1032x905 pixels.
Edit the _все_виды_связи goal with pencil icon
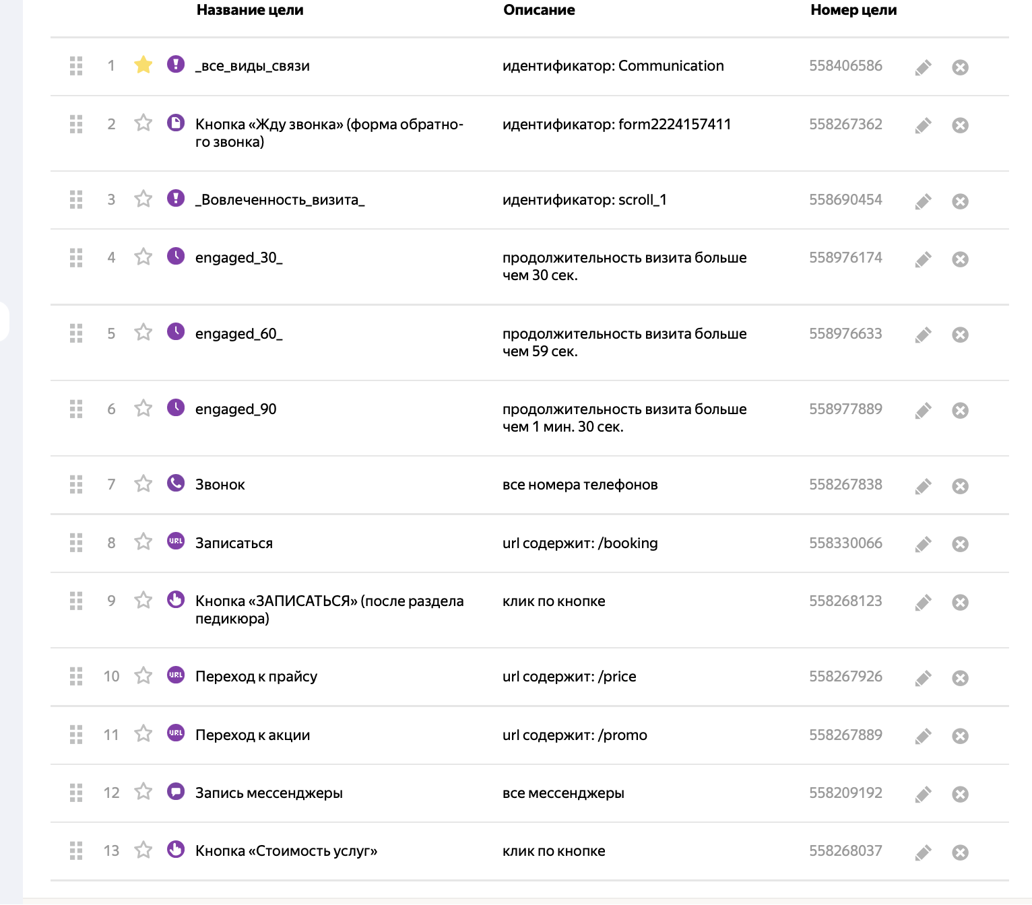[x=923, y=67]
